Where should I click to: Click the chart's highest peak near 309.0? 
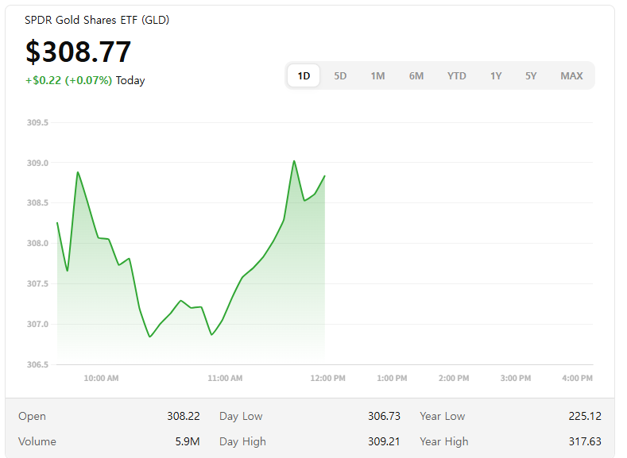(294, 161)
